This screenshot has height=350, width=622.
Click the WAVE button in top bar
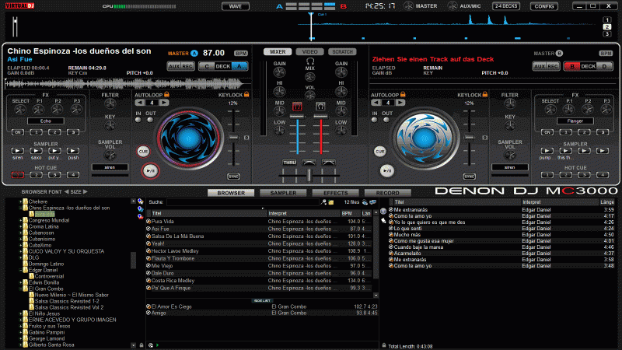(x=234, y=5)
